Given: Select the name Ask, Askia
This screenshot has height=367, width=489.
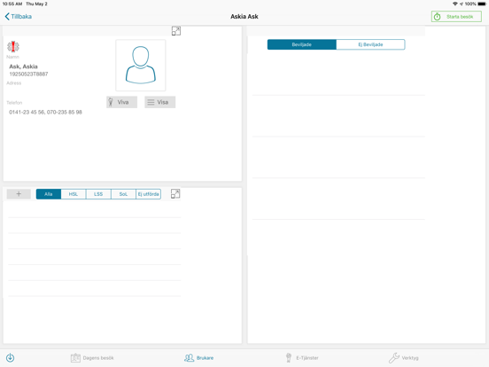Looking at the screenshot, I should (x=23, y=66).
